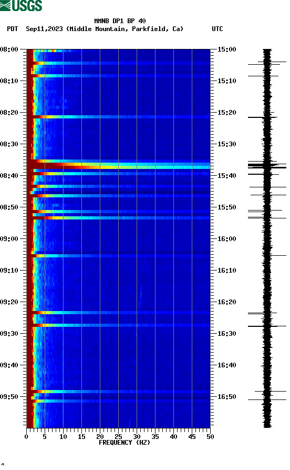Click the 09:40 PDT time label
290x470 pixels.
[x=9, y=365]
